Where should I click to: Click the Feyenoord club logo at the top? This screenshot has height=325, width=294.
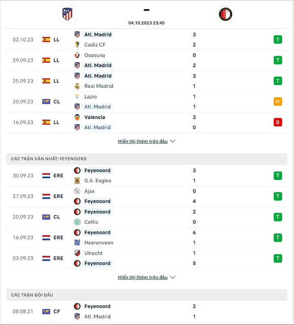[225, 14]
